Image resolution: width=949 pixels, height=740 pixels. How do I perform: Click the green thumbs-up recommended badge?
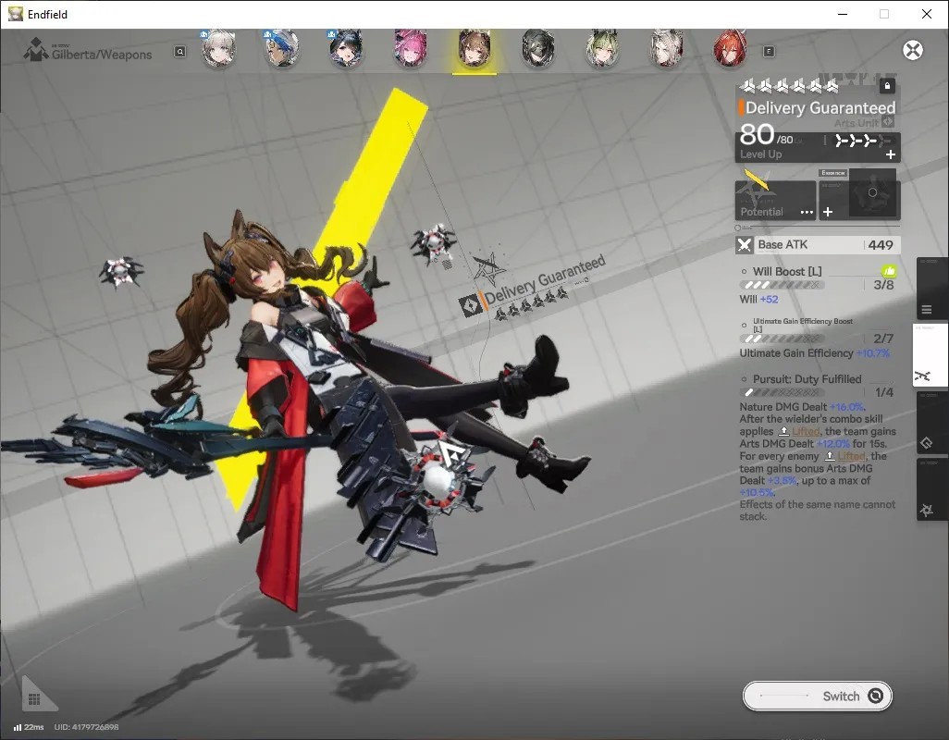tap(889, 272)
